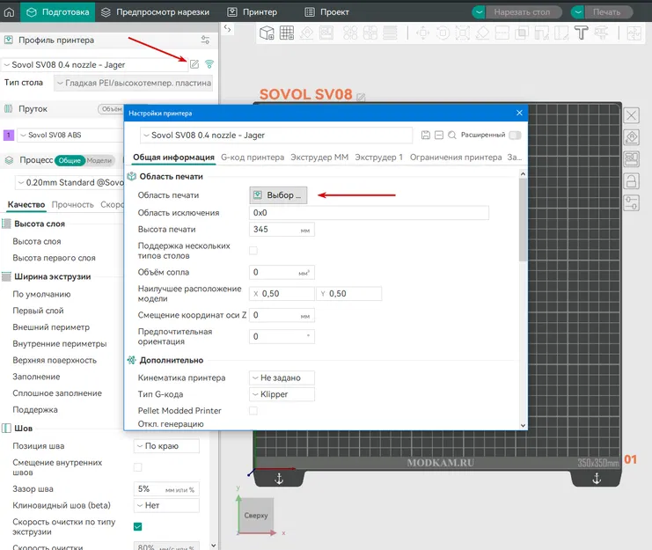The width and height of the screenshot is (652, 550).
Task: Click the auto-orient icon in the top toolbar
Action: coord(306,33)
